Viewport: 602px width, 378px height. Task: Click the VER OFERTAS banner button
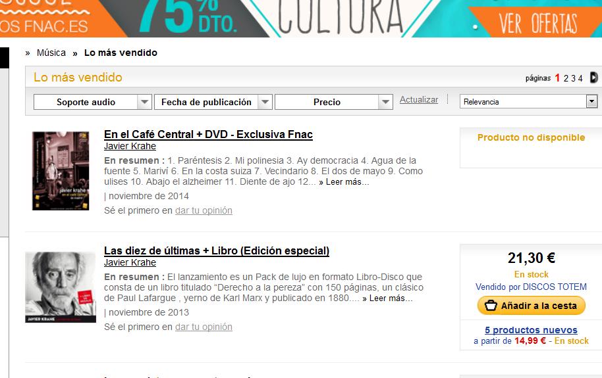(537, 24)
